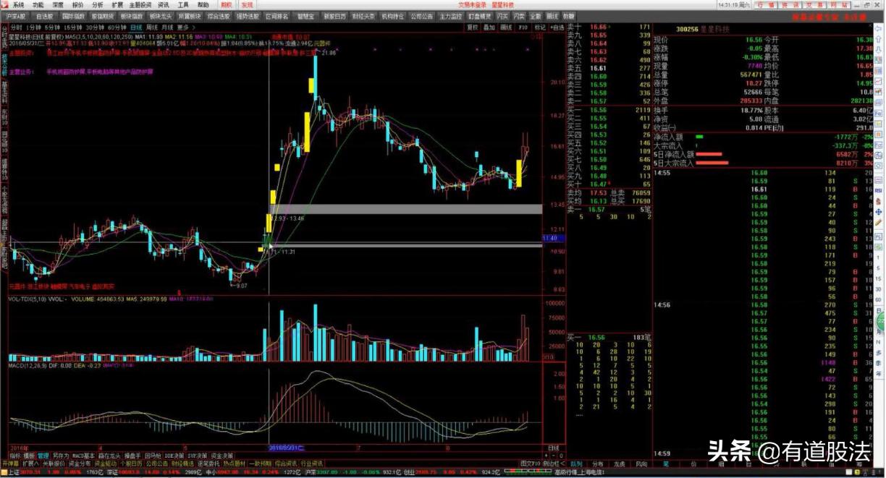Select the 自选股 toolbar button

45,15
